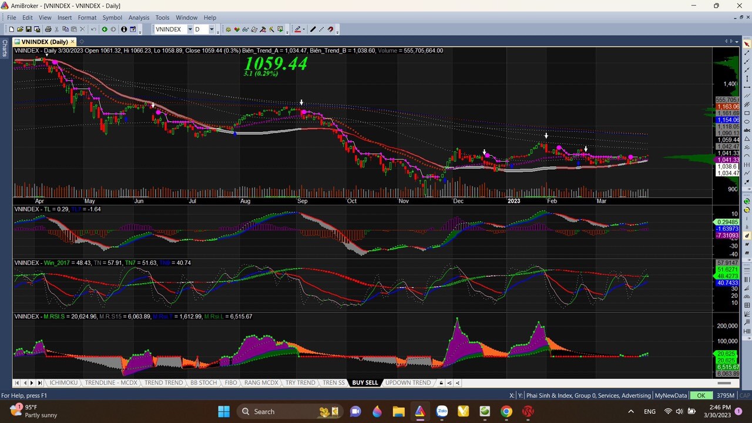The image size is (752, 423).
Task: Open the Tools menu
Action: click(x=162, y=18)
